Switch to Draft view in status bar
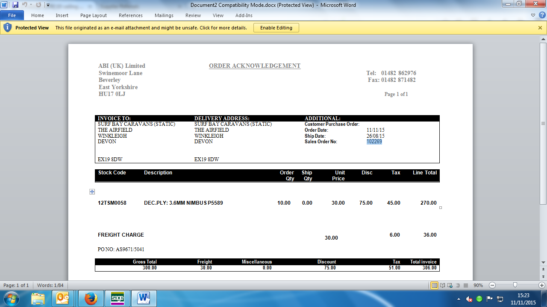The height and width of the screenshot is (307, 547). (465, 285)
